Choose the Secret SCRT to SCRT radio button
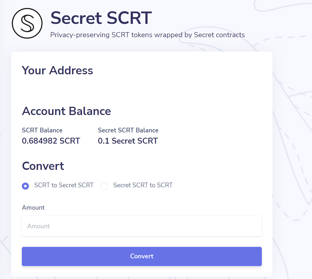 click(x=104, y=186)
